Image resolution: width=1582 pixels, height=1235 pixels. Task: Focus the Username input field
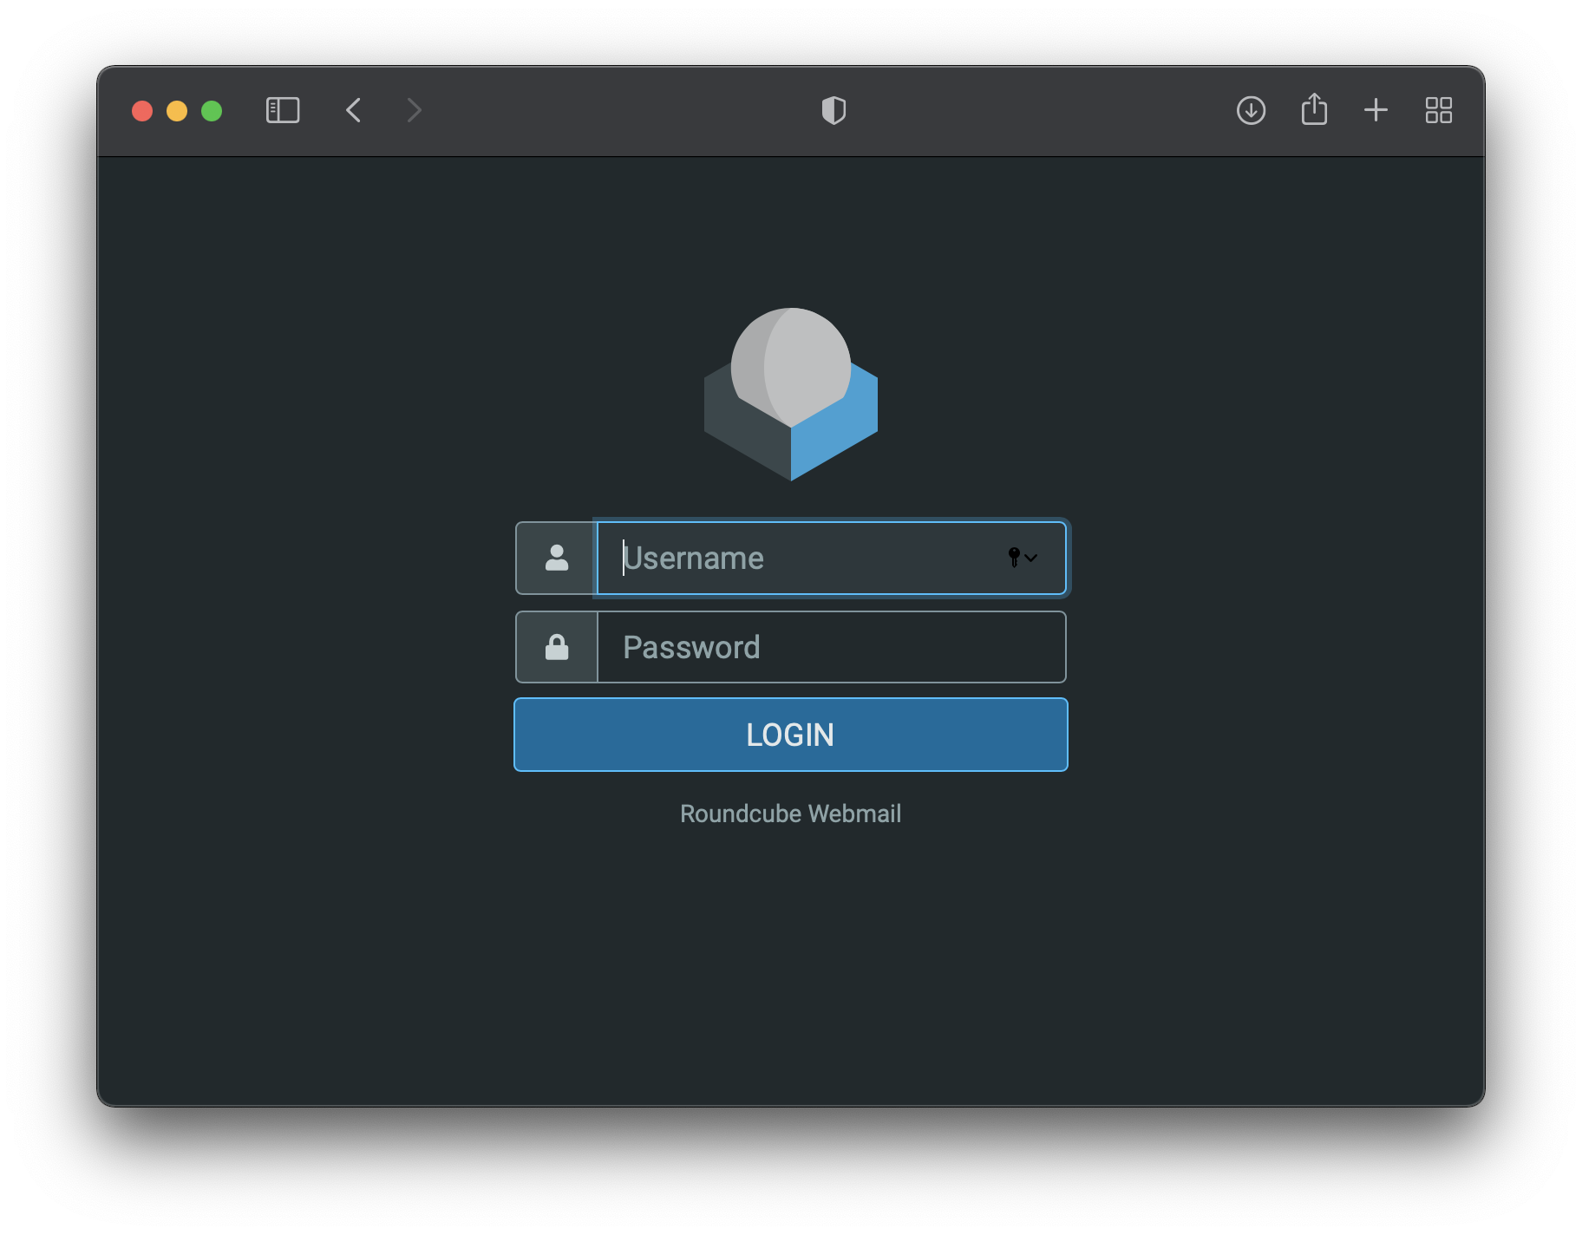(807, 558)
